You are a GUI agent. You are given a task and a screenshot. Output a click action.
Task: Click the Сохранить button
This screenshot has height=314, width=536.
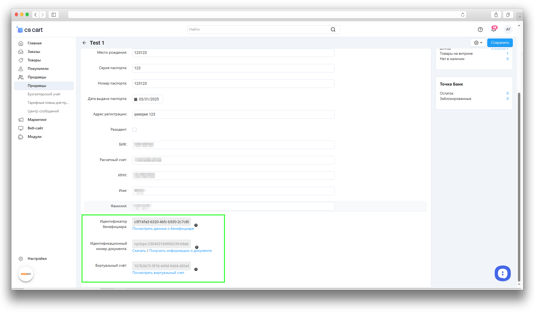(x=500, y=43)
